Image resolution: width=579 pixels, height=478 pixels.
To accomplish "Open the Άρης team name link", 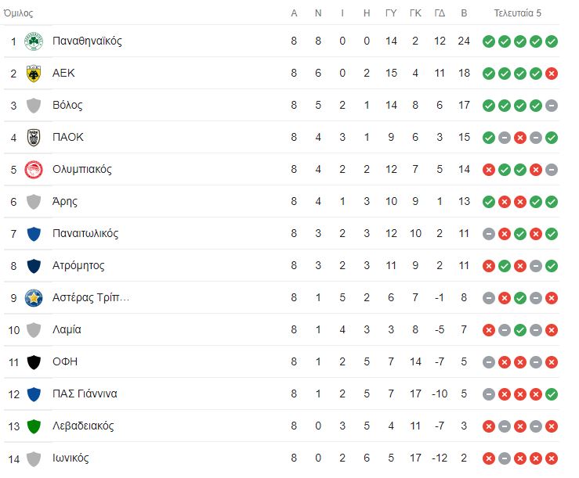I will (x=65, y=201).
